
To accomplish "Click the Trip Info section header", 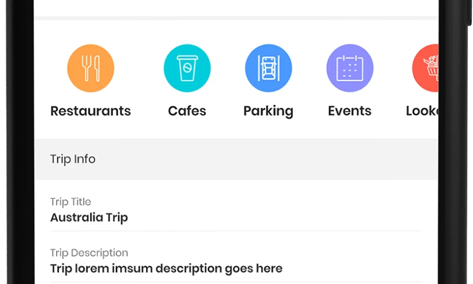I will pos(73,159).
